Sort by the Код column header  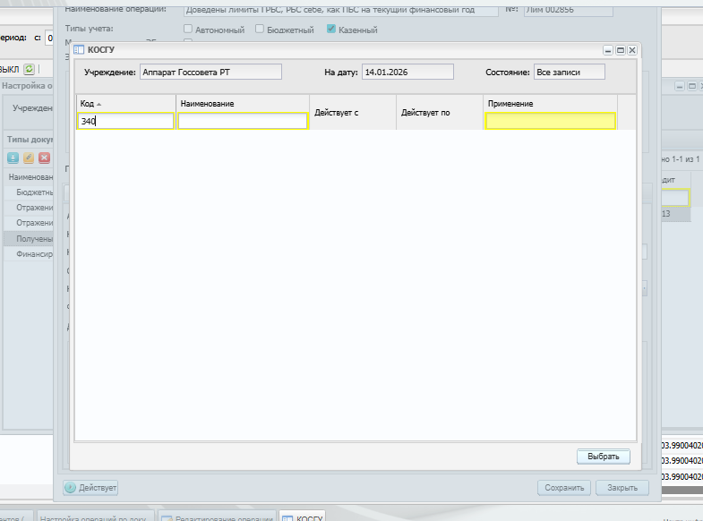[126, 104]
